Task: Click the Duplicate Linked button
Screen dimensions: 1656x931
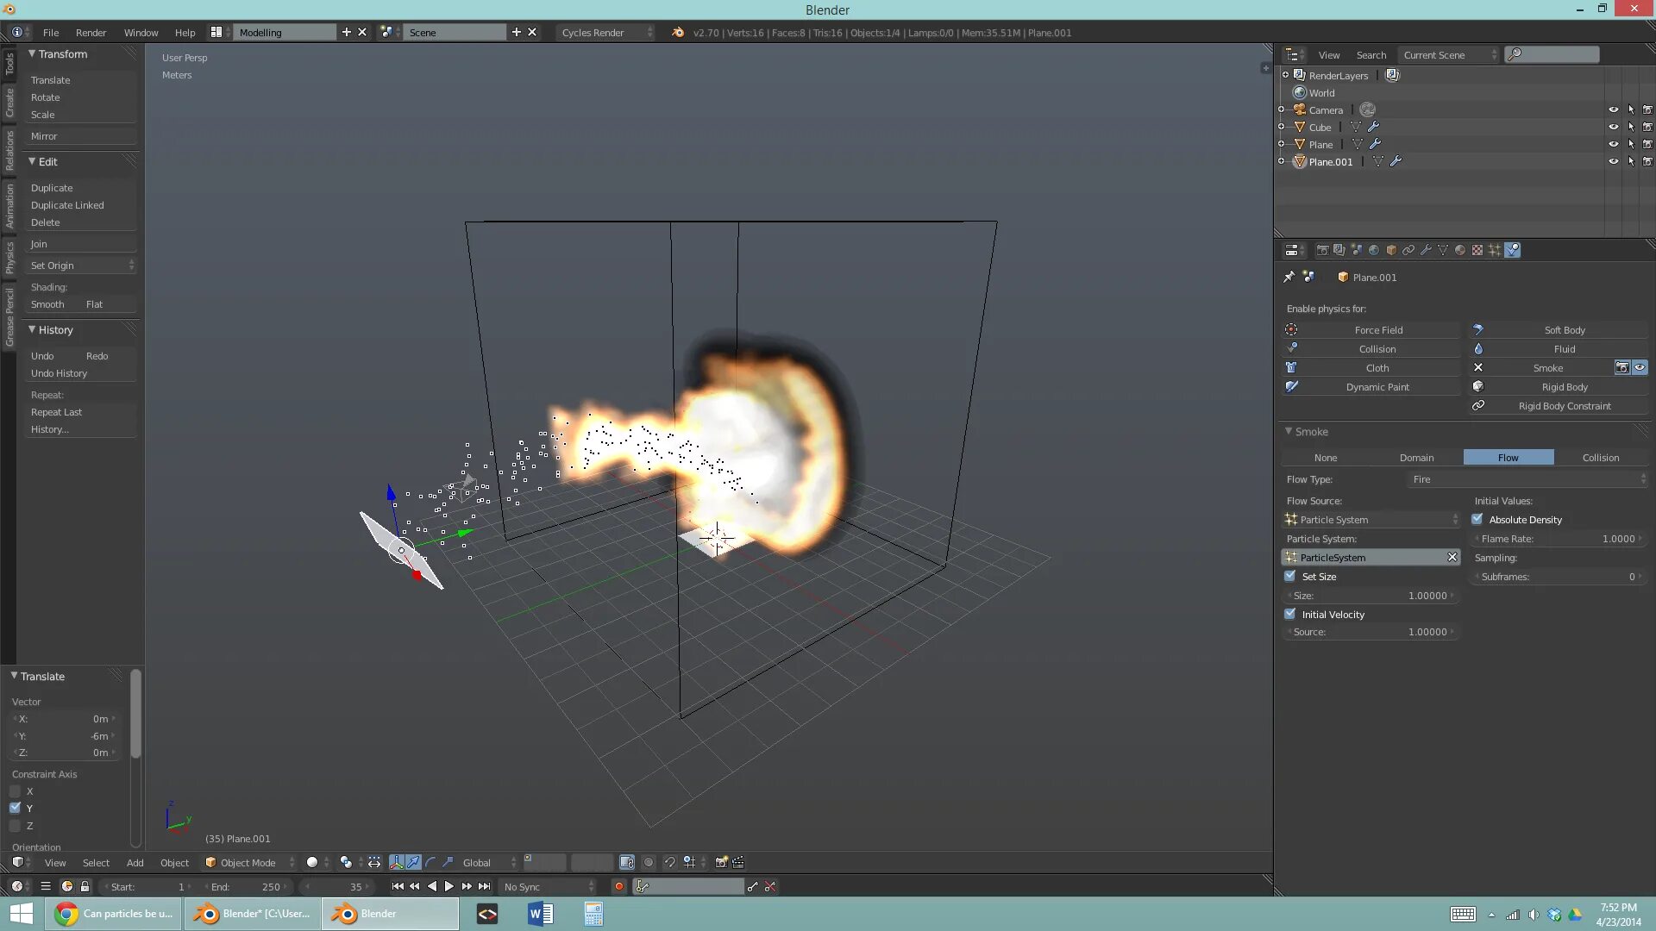Action: pos(67,205)
